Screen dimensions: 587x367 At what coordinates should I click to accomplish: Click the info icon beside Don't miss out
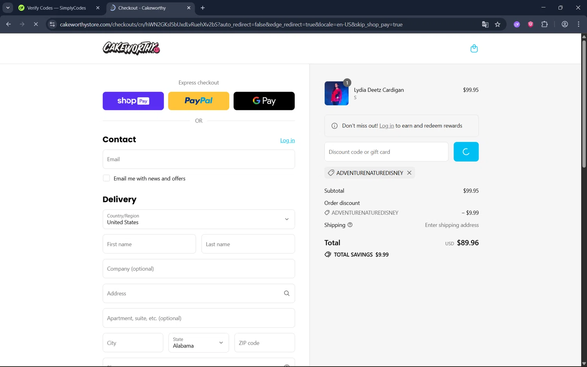click(335, 126)
